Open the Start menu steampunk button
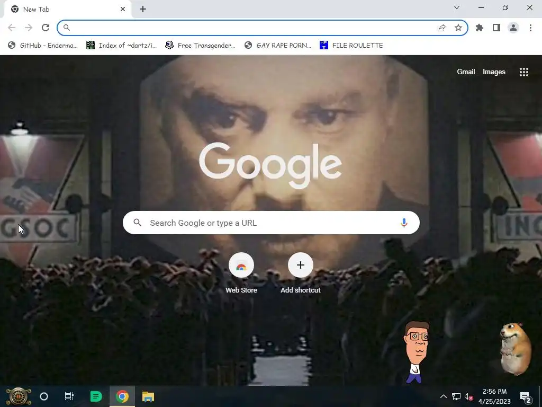 click(18, 396)
